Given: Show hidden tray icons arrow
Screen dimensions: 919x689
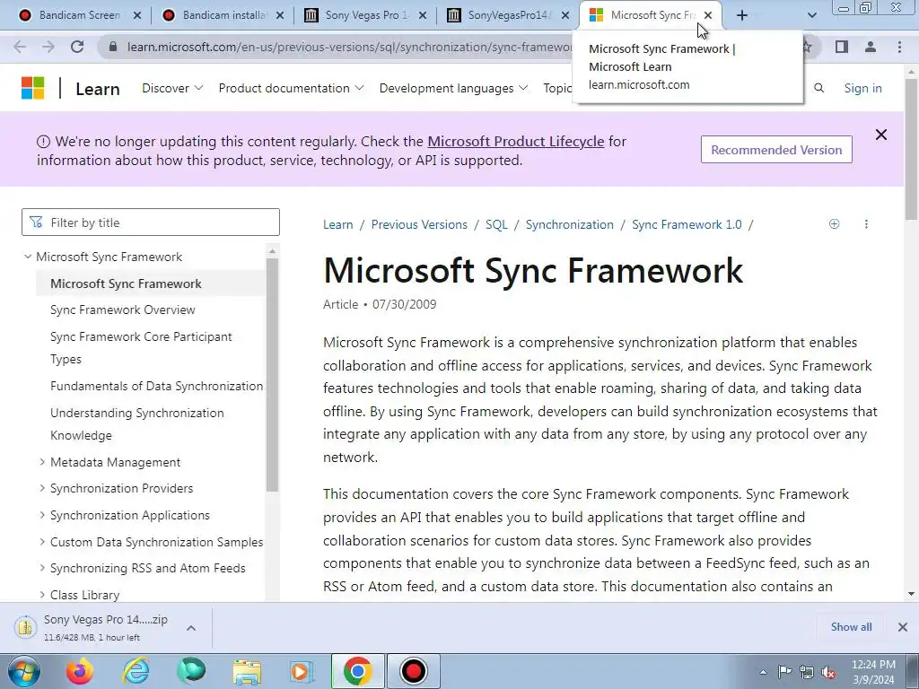Looking at the screenshot, I should click(763, 672).
